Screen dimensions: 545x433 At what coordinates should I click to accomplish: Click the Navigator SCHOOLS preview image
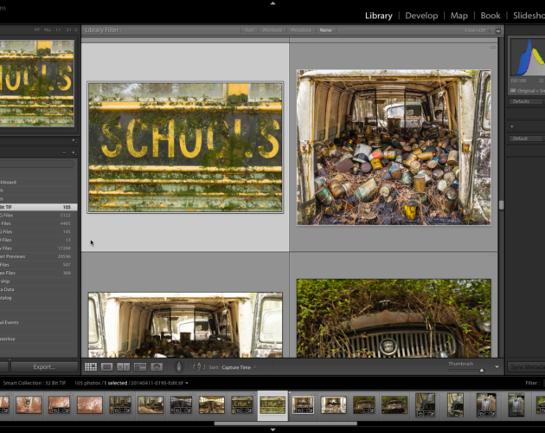point(37,83)
